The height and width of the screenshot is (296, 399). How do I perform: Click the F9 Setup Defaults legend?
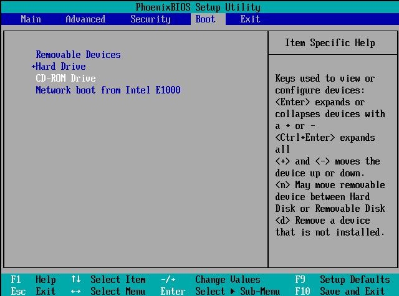[x=342, y=279]
